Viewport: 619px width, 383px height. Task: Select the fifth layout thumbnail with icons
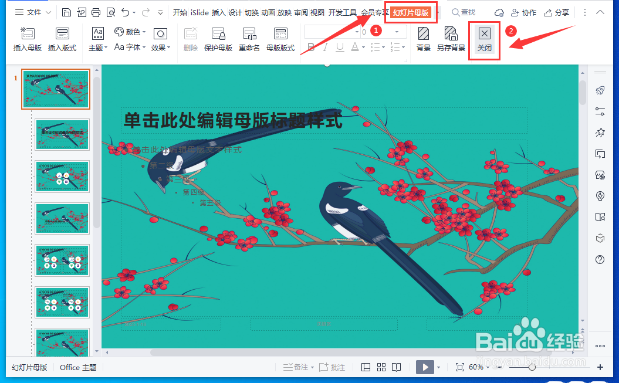62,303
